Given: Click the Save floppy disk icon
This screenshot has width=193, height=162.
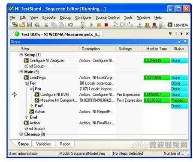Looking at the screenshot, I should click(x=30, y=25).
